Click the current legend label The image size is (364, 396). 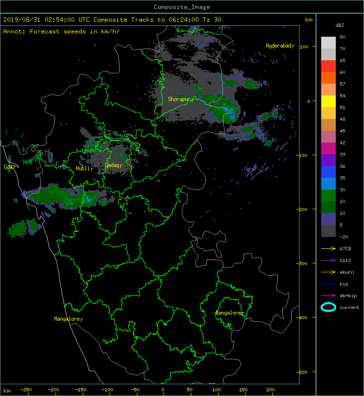(349, 308)
